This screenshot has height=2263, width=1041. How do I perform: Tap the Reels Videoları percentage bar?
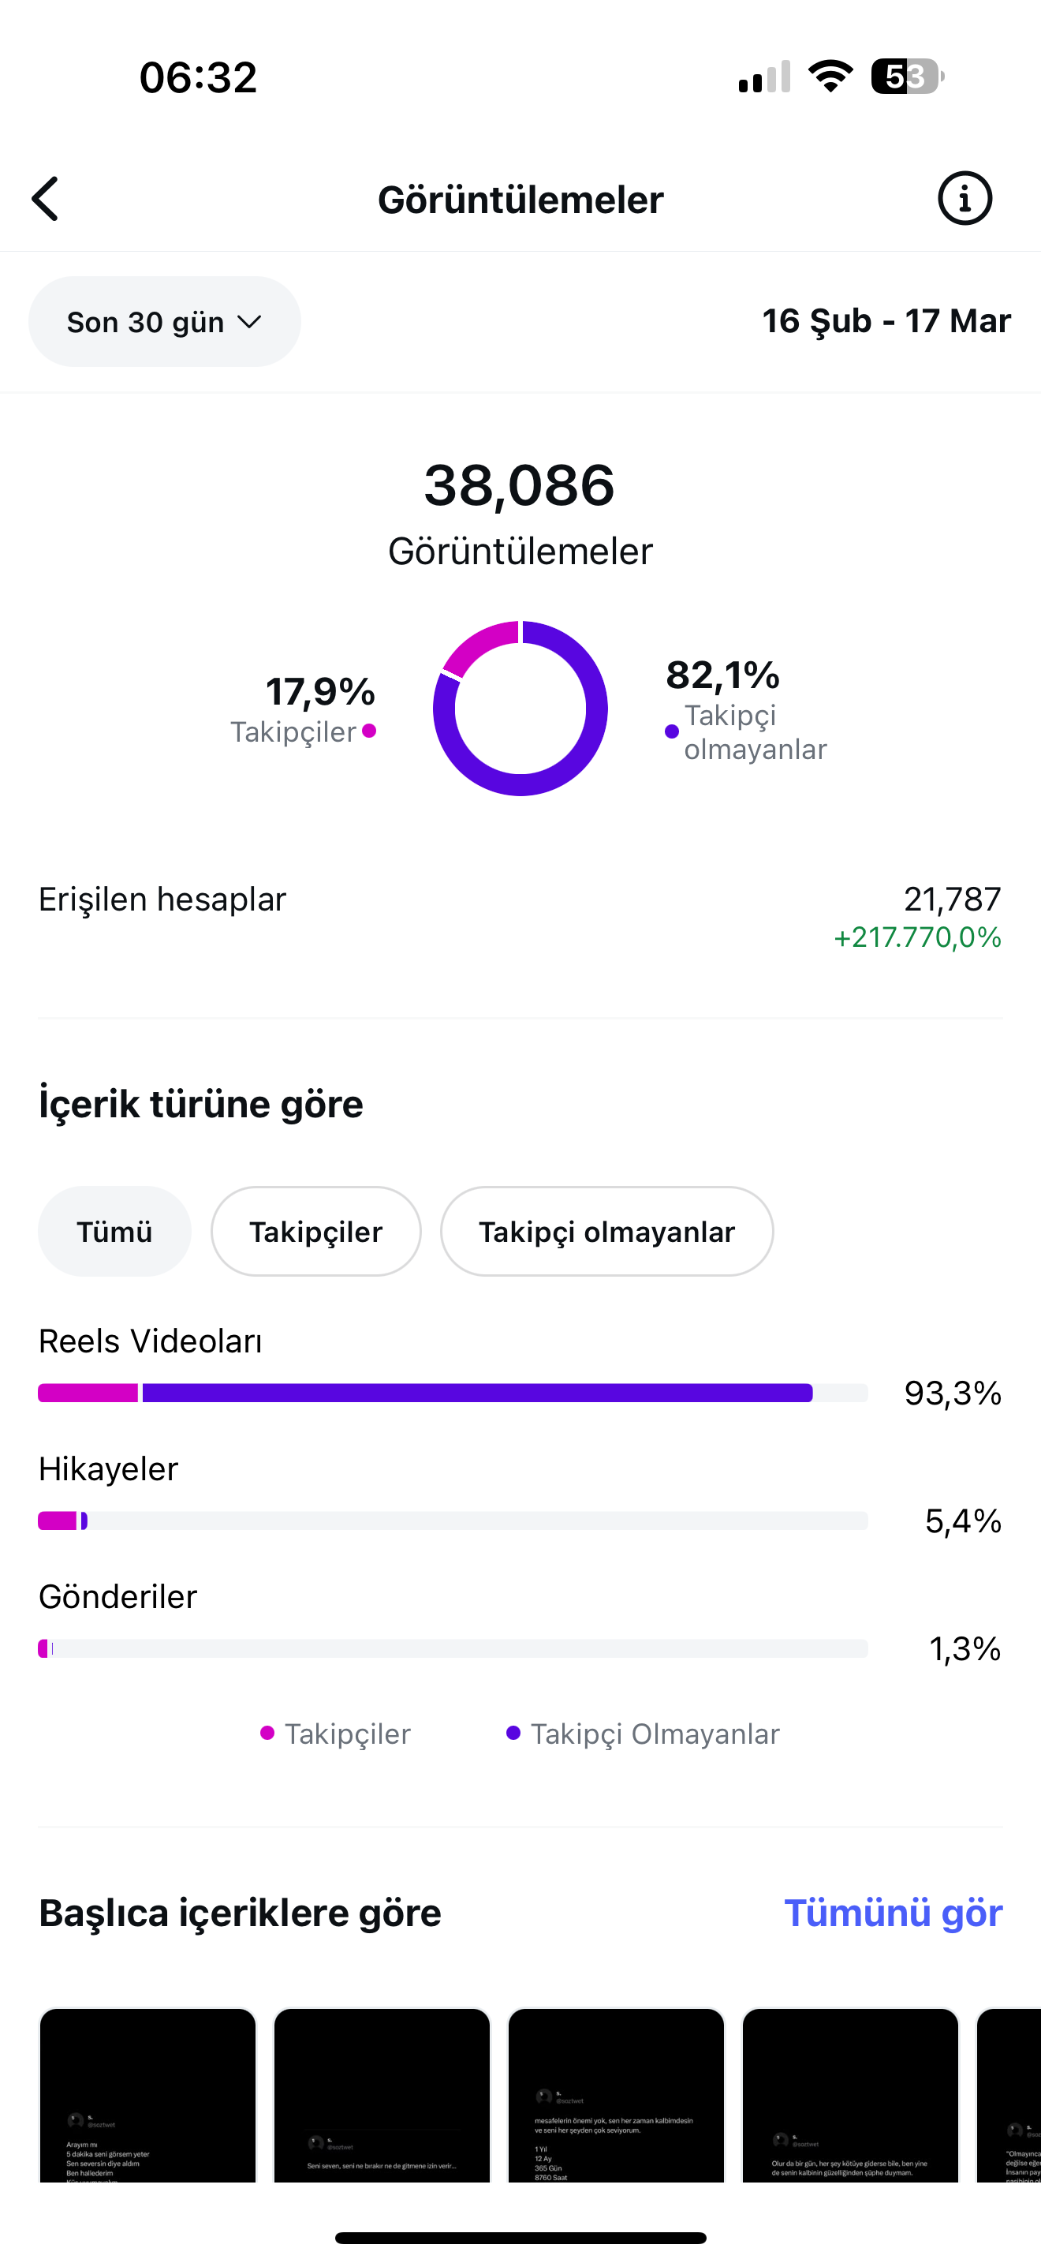pos(453,1393)
